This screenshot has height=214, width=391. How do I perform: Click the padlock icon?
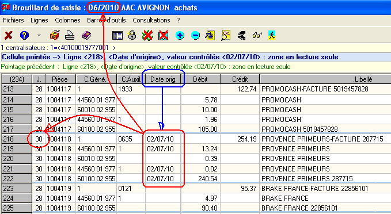(x=132, y=35)
